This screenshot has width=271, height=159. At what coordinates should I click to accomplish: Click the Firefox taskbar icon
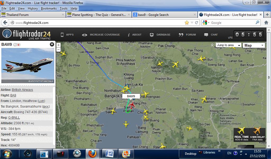(92, 154)
